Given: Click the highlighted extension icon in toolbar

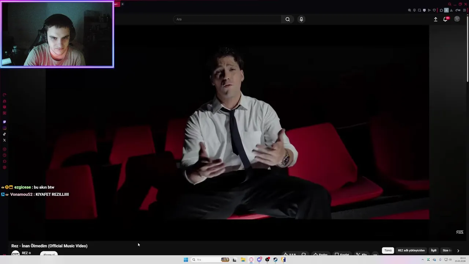Looking at the screenshot, I should tap(446, 10).
